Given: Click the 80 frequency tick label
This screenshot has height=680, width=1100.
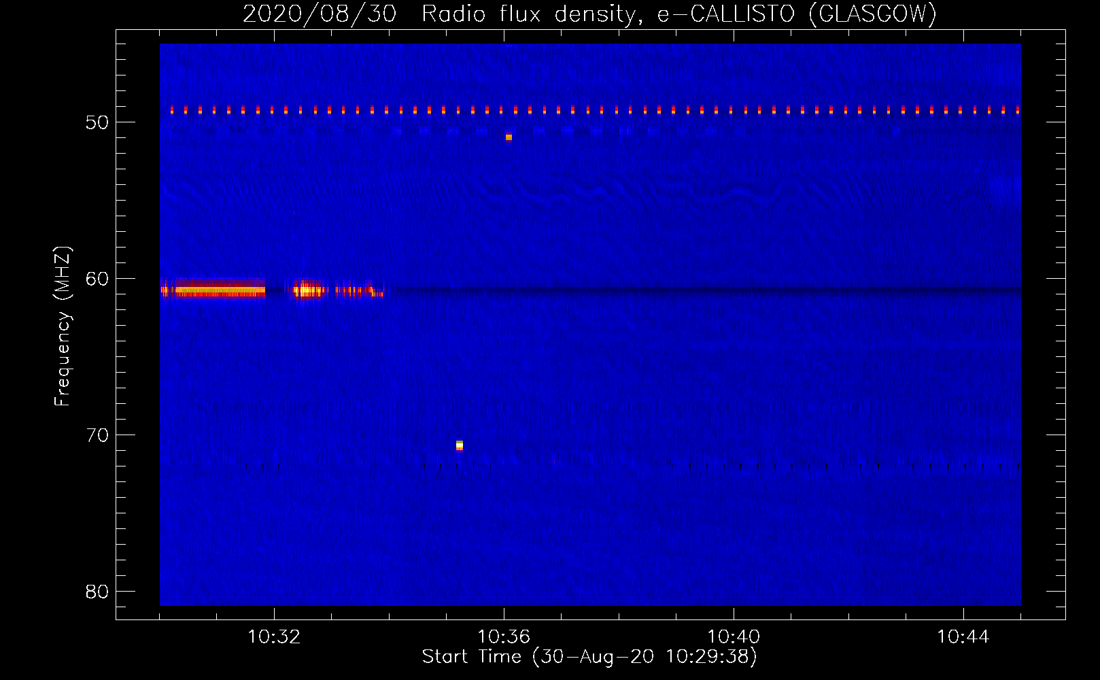Looking at the screenshot, I should 97,592.
